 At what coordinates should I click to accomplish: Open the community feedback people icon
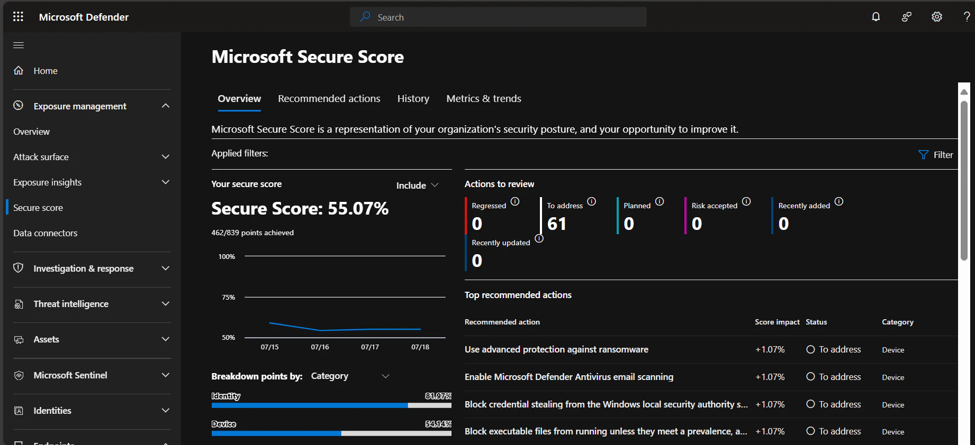tap(907, 17)
